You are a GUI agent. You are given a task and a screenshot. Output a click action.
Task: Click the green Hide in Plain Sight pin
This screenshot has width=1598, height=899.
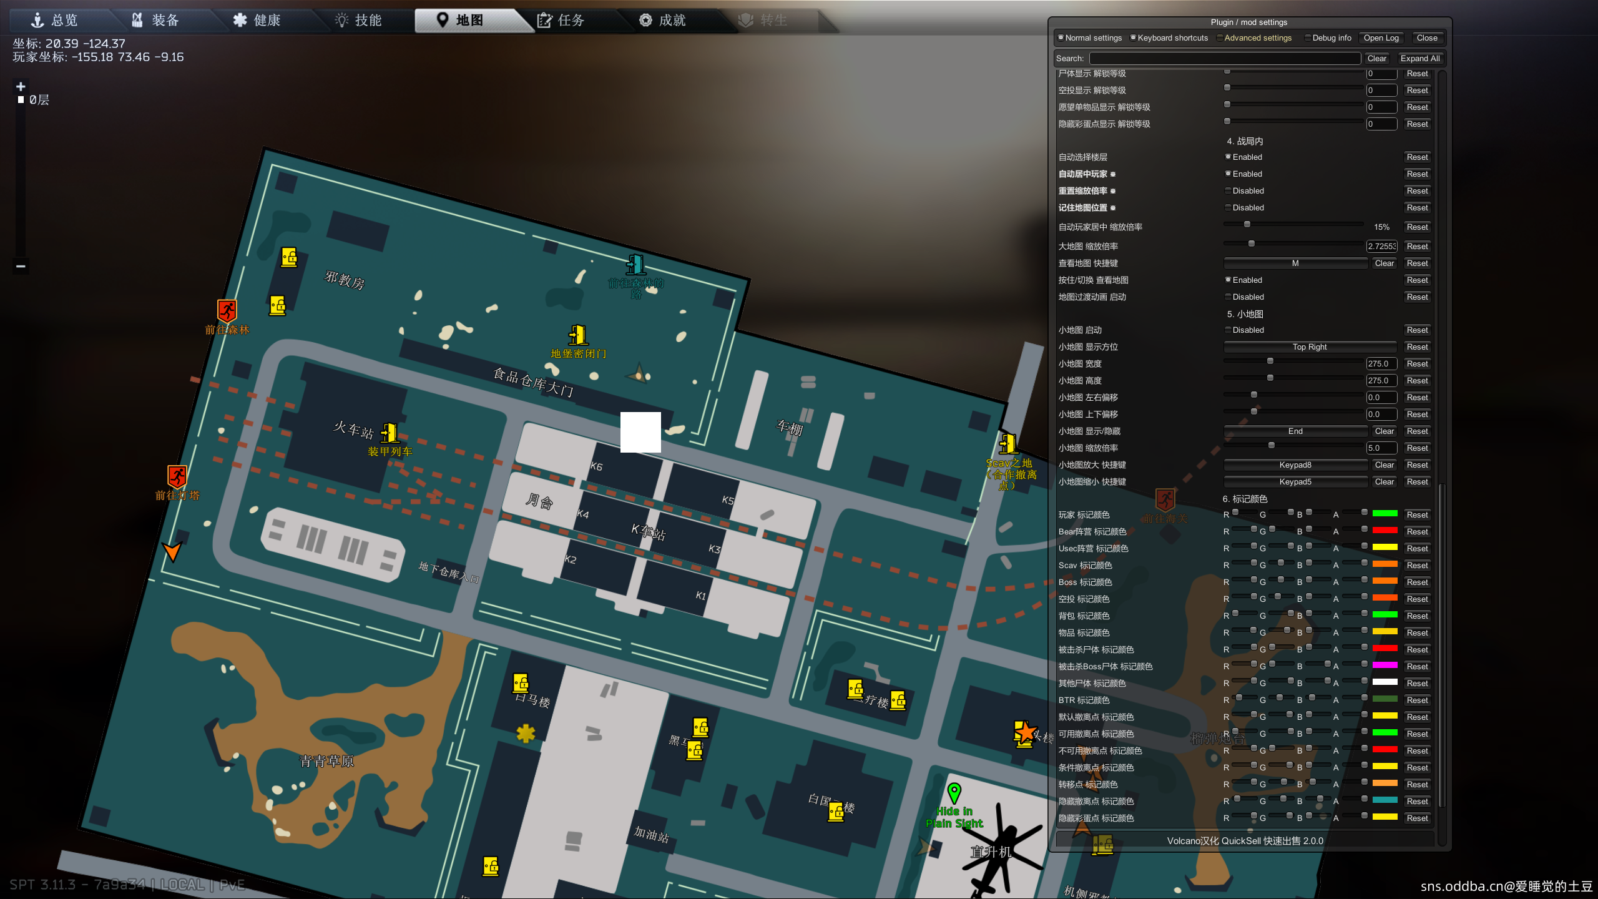pyautogui.click(x=954, y=793)
